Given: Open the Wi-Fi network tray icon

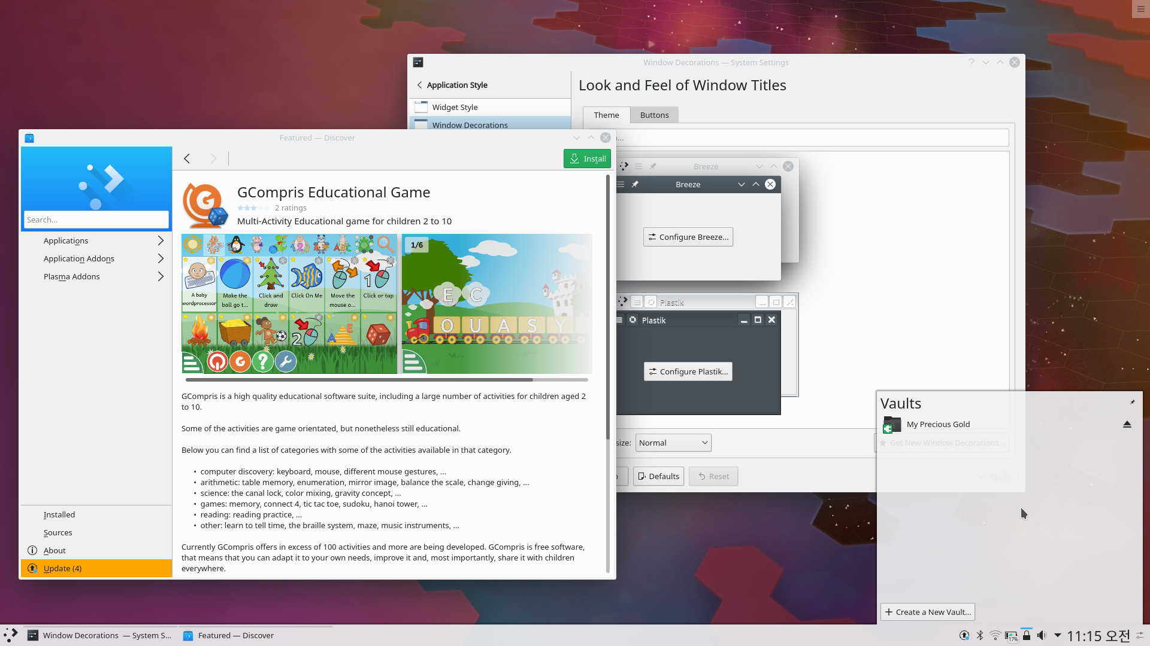Looking at the screenshot, I should [995, 635].
